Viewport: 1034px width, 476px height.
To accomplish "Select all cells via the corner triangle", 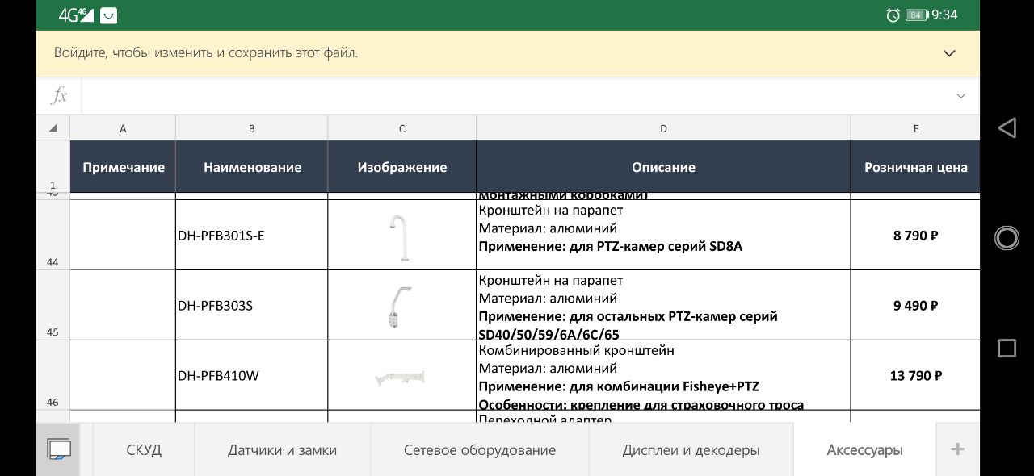I will 53,127.
